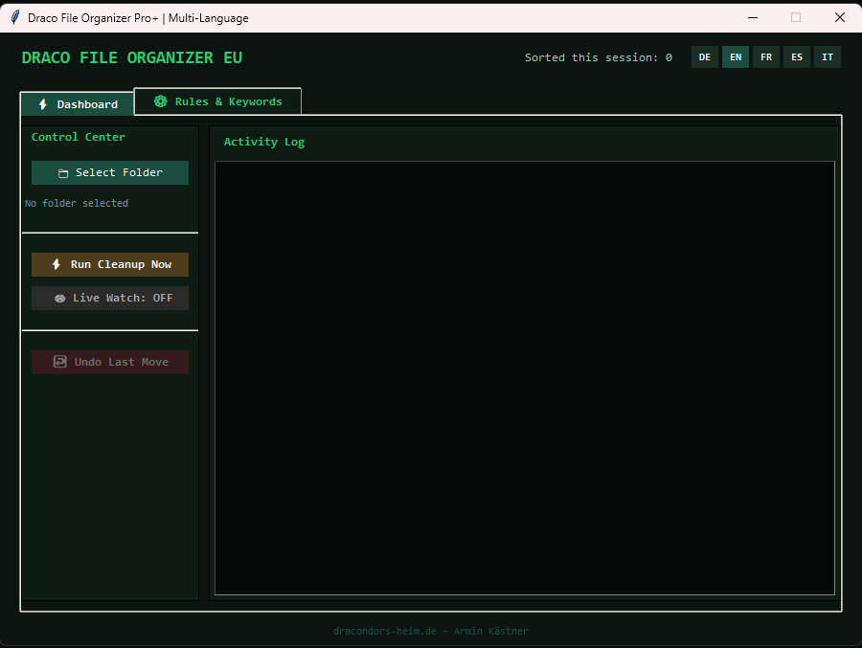Click the 'DRACO FILE ORGANIZER EU' title
This screenshot has width=862, height=648.
pos(132,57)
